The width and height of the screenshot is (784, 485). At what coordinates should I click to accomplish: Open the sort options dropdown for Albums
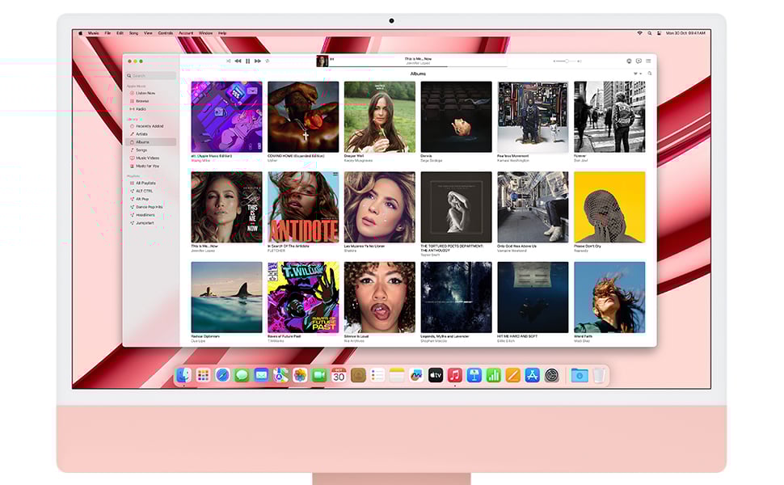click(638, 74)
